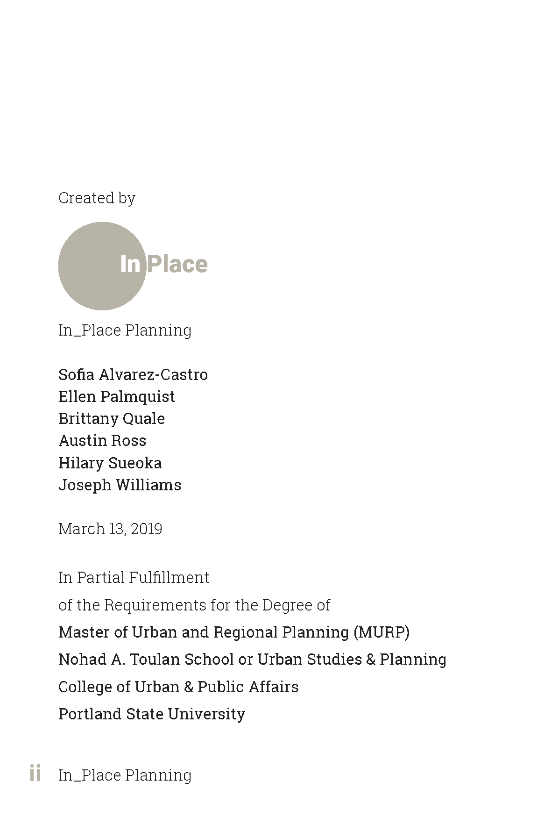This screenshot has width=537, height=818.
Task: Click the name Sofia Alvarez-Castro
Action: [x=133, y=374]
